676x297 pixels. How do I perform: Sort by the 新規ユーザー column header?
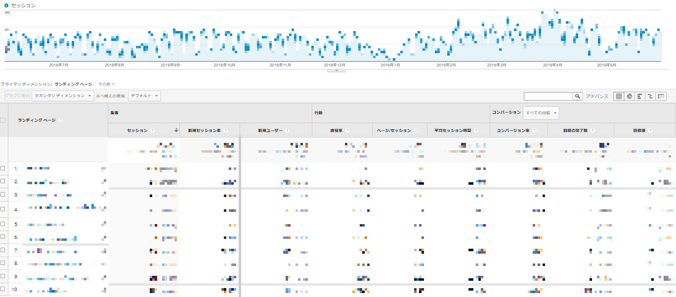click(270, 131)
